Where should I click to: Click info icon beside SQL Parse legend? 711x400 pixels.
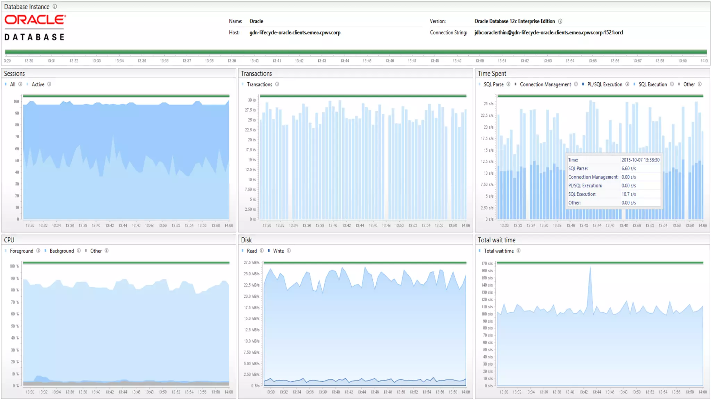[508, 84]
